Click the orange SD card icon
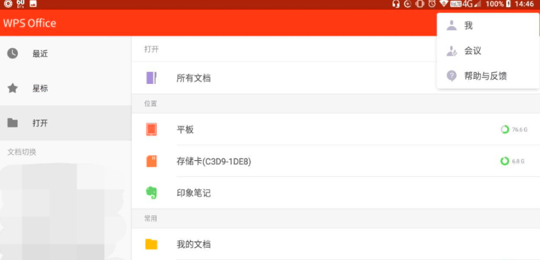 tap(151, 161)
